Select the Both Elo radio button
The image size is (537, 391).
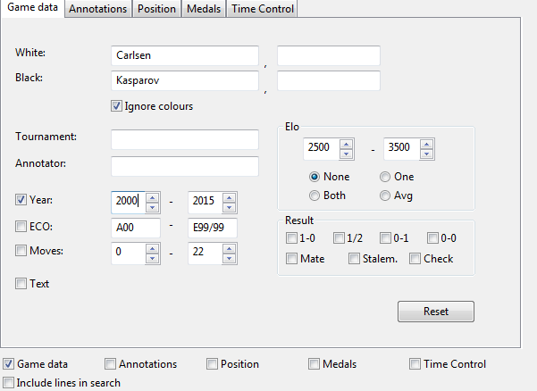coord(315,195)
